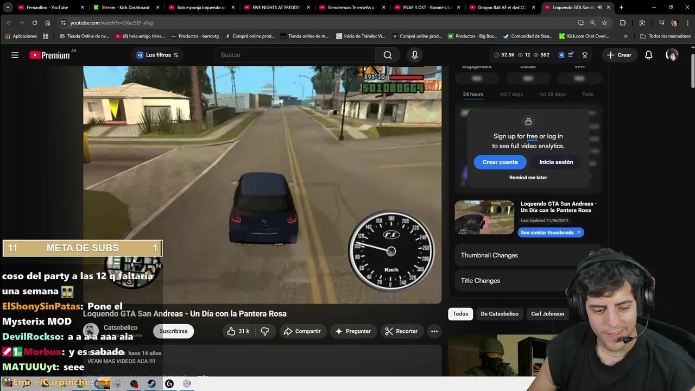This screenshot has width=695, height=391.
Task: Like the video with 31 k thumbs up
Action: 238,331
